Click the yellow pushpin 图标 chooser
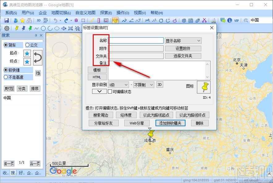 (204, 87)
